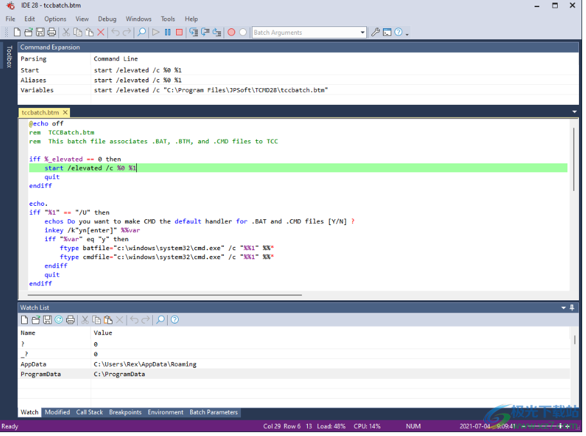
Task: Open watch list file icon
Action: (36, 320)
